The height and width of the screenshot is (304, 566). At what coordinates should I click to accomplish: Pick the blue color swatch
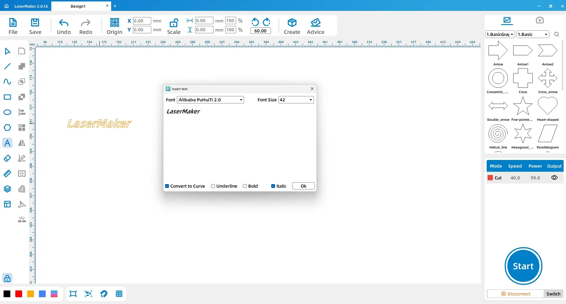point(42,294)
